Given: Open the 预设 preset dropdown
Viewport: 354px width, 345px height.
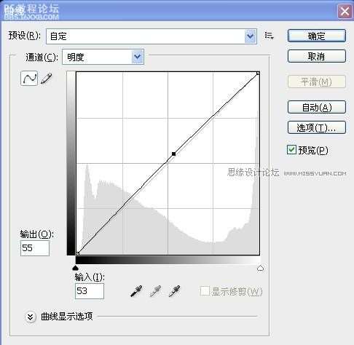Looking at the screenshot, I should tap(152, 36).
